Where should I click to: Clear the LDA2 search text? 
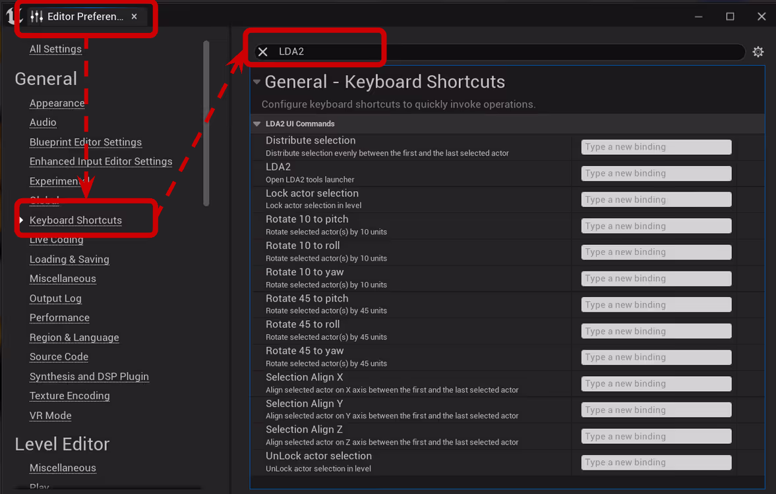click(x=263, y=51)
